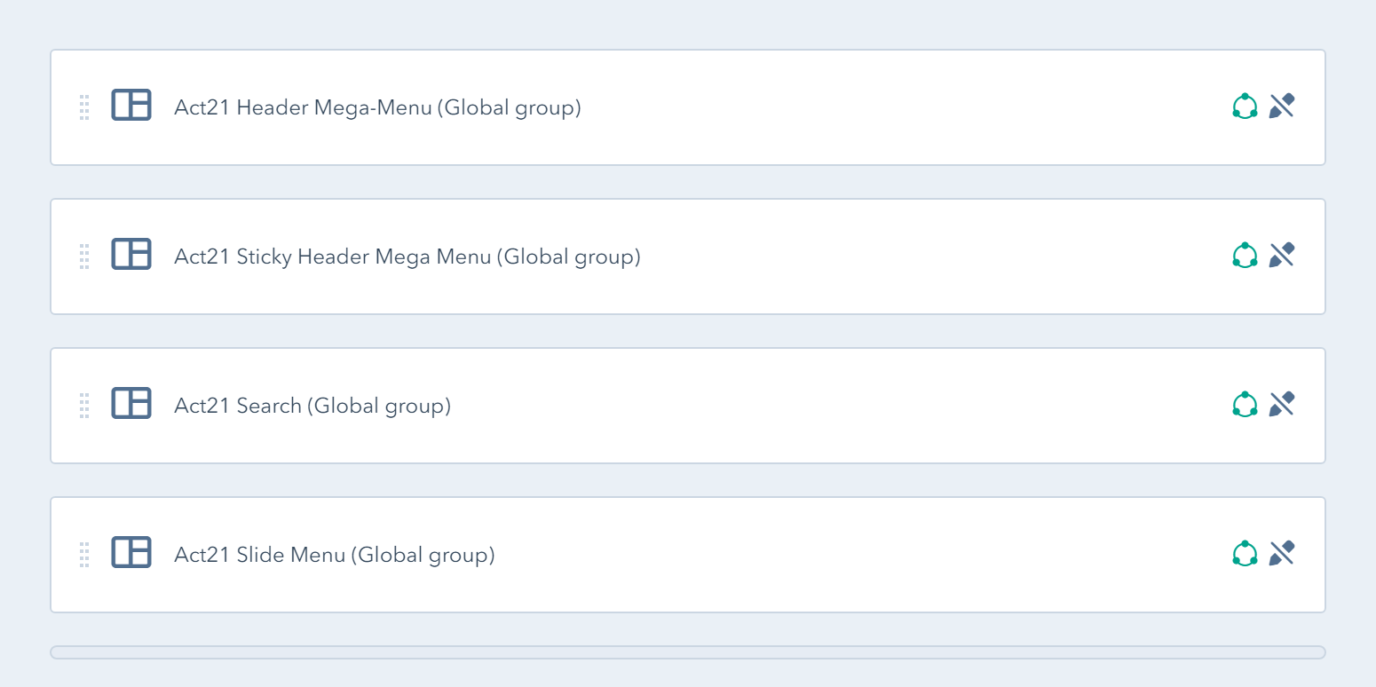Select the Act21 Search (Global group) label

tap(312, 407)
